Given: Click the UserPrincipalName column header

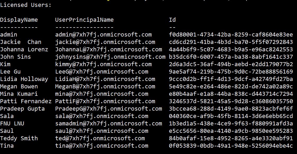Looking at the screenshot, I should point(84,20).
